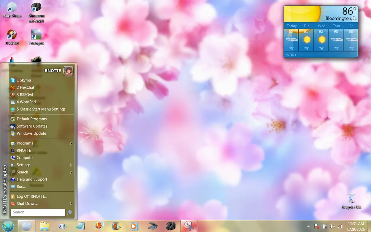
Task: Open the Memorex exPressit desktop shortcut
Action: click(x=36, y=12)
